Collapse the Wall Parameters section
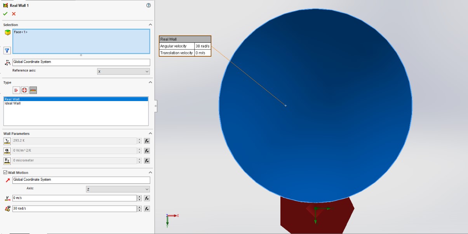468x234 pixels. point(150,133)
